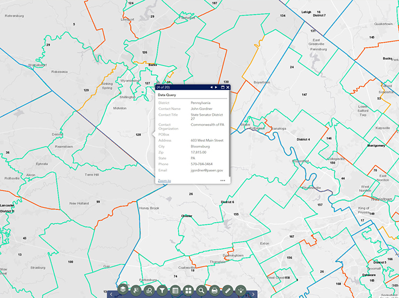Open the attribute table widget

point(175,290)
